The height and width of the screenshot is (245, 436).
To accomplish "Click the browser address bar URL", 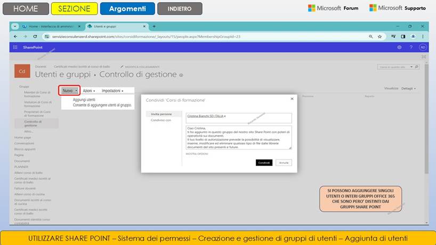I will [146, 36].
